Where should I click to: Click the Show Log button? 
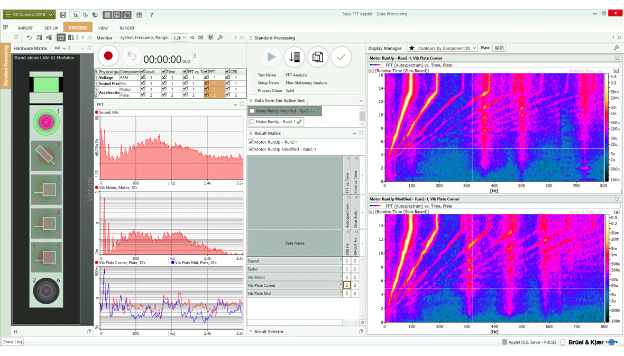pyautogui.click(x=12, y=342)
